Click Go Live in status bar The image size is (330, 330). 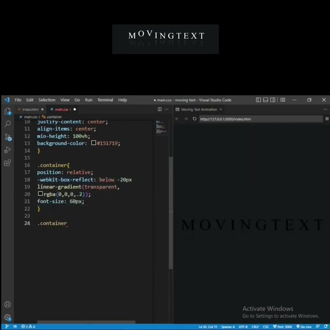click(304, 327)
